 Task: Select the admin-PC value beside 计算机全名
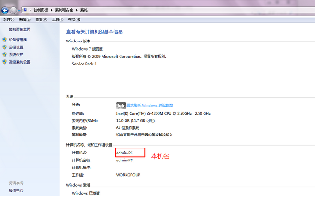click(125, 160)
